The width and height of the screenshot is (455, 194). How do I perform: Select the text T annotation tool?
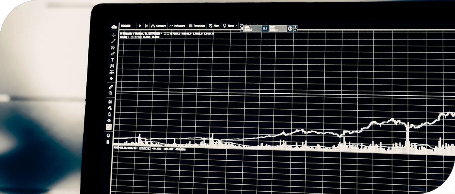click(112, 60)
